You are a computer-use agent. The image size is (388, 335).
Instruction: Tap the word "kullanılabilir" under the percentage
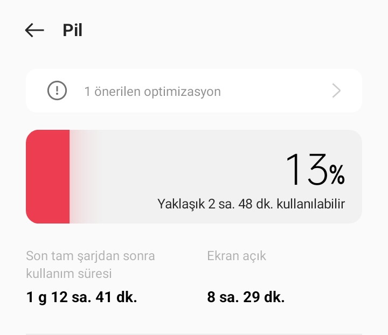tap(313, 204)
